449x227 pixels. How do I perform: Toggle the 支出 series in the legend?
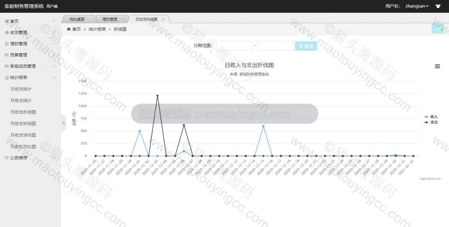431,122
